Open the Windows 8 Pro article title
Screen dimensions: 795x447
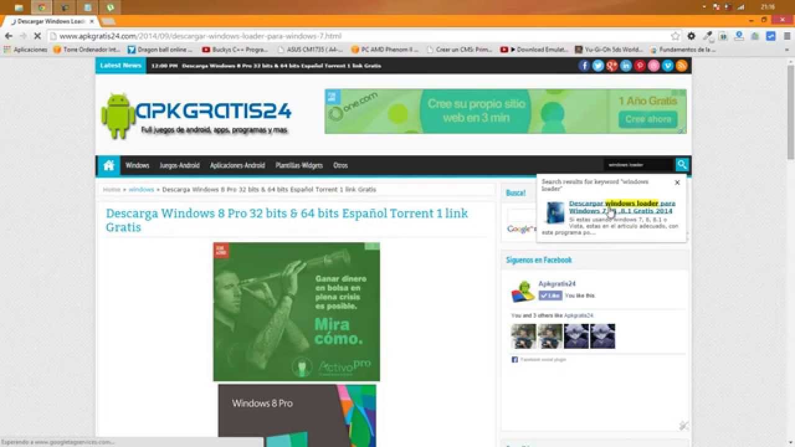coord(287,220)
